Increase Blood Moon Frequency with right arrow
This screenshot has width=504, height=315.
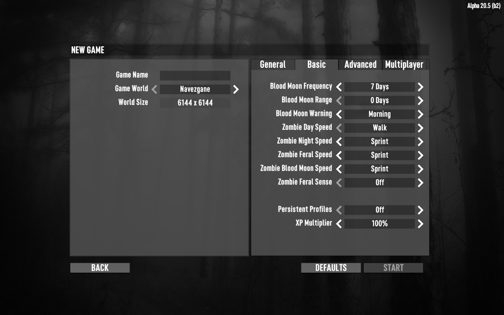(x=421, y=87)
